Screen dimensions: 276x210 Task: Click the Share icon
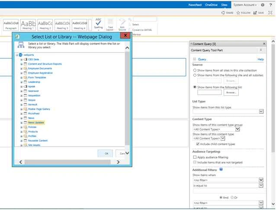(223, 13)
